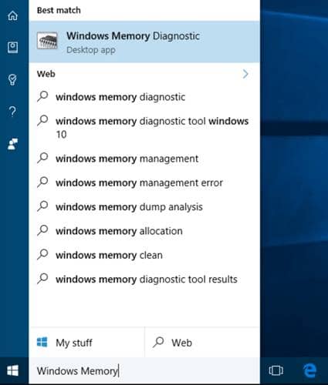Open Windows Memory Diagnostic desktop app result

(x=144, y=42)
